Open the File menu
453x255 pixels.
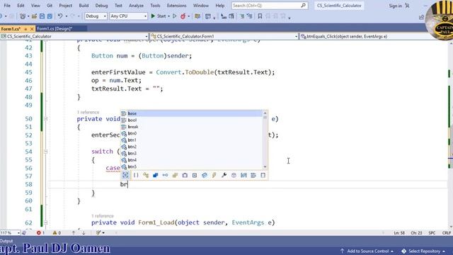pyautogui.click(x=7, y=6)
